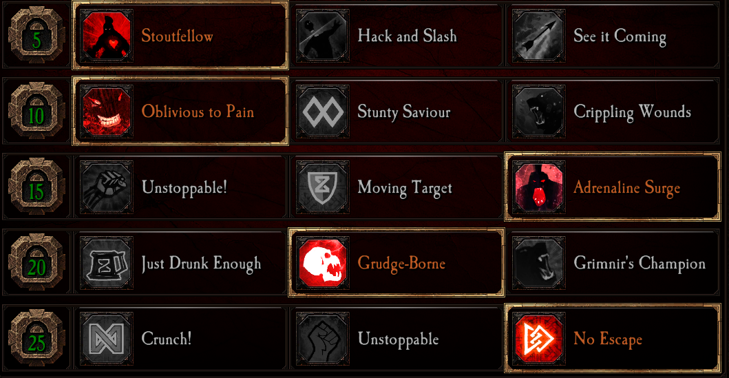The height and width of the screenshot is (378, 729).
Task: Click the level 10 lock badge
Action: (36, 111)
